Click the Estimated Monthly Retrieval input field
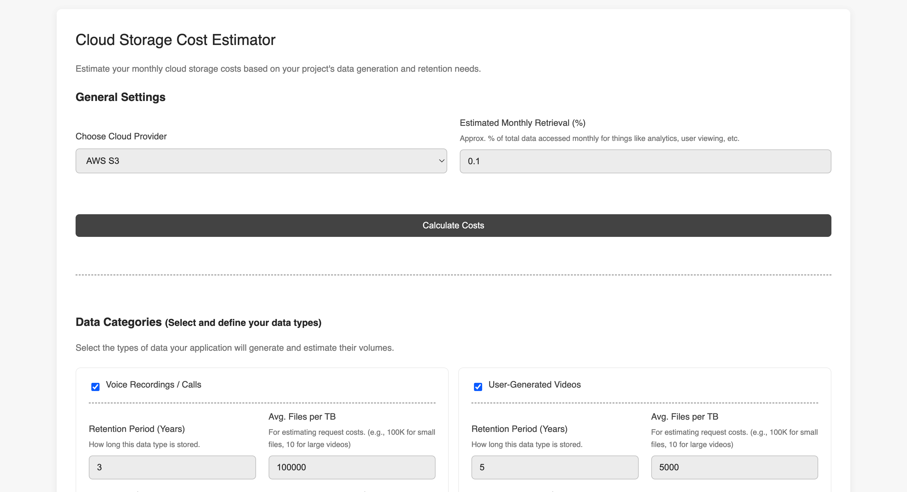The height and width of the screenshot is (492, 907). [645, 161]
